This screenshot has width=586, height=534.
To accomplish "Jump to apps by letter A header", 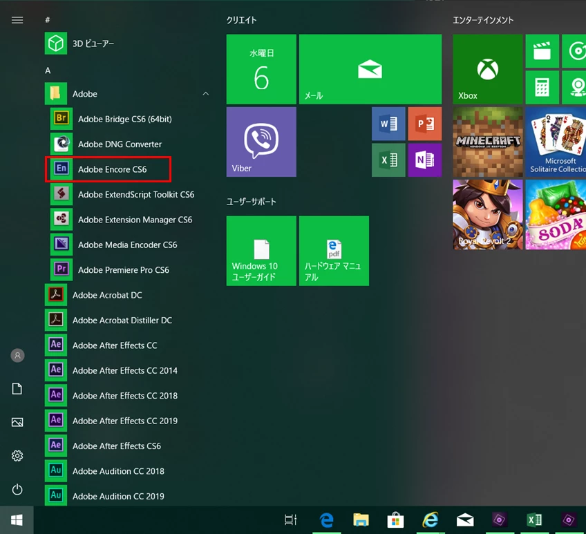I will 48,70.
